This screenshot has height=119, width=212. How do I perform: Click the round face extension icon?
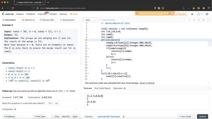coord(204,8)
